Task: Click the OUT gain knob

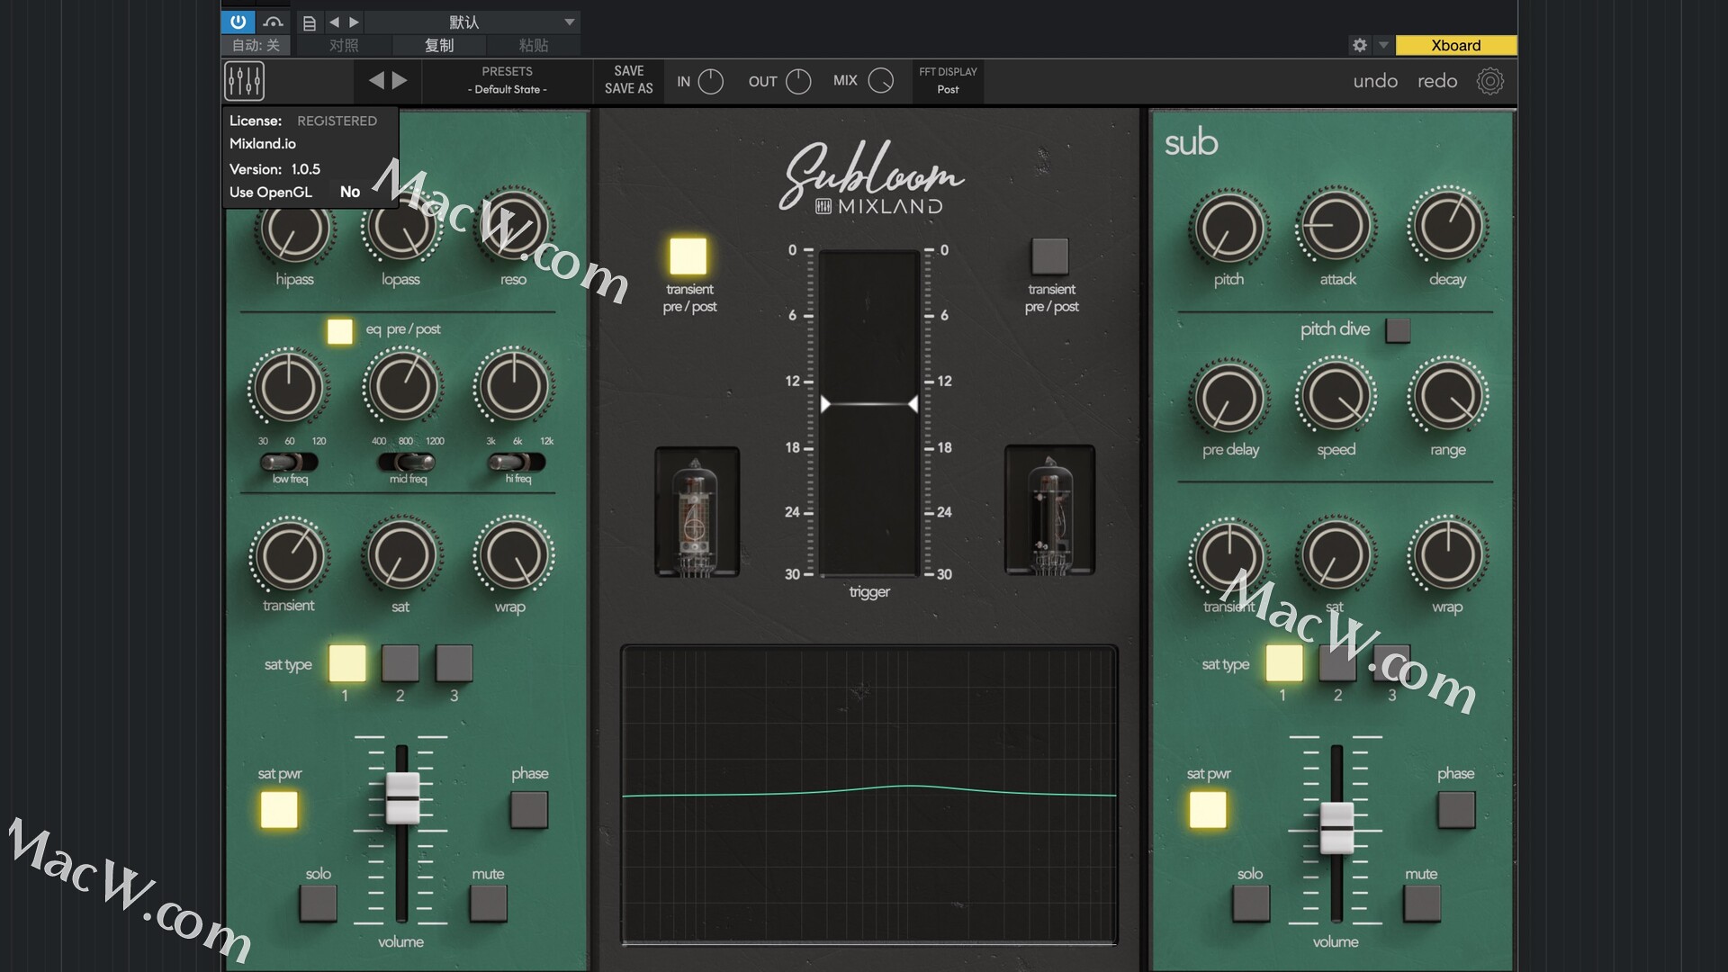Action: pyautogui.click(x=798, y=82)
